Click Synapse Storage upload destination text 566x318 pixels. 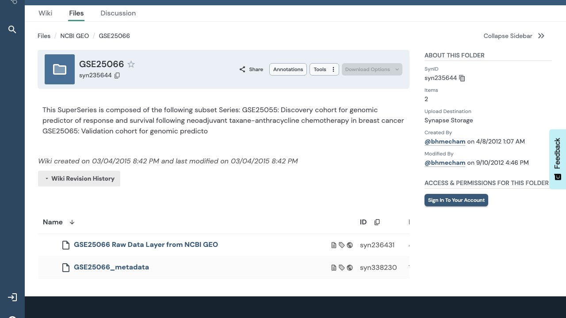pyautogui.click(x=449, y=120)
